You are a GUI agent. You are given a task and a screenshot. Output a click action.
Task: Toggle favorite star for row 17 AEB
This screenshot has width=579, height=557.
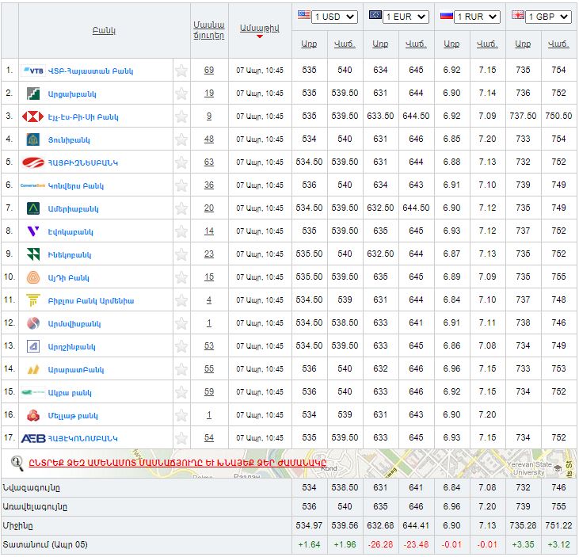(x=181, y=438)
